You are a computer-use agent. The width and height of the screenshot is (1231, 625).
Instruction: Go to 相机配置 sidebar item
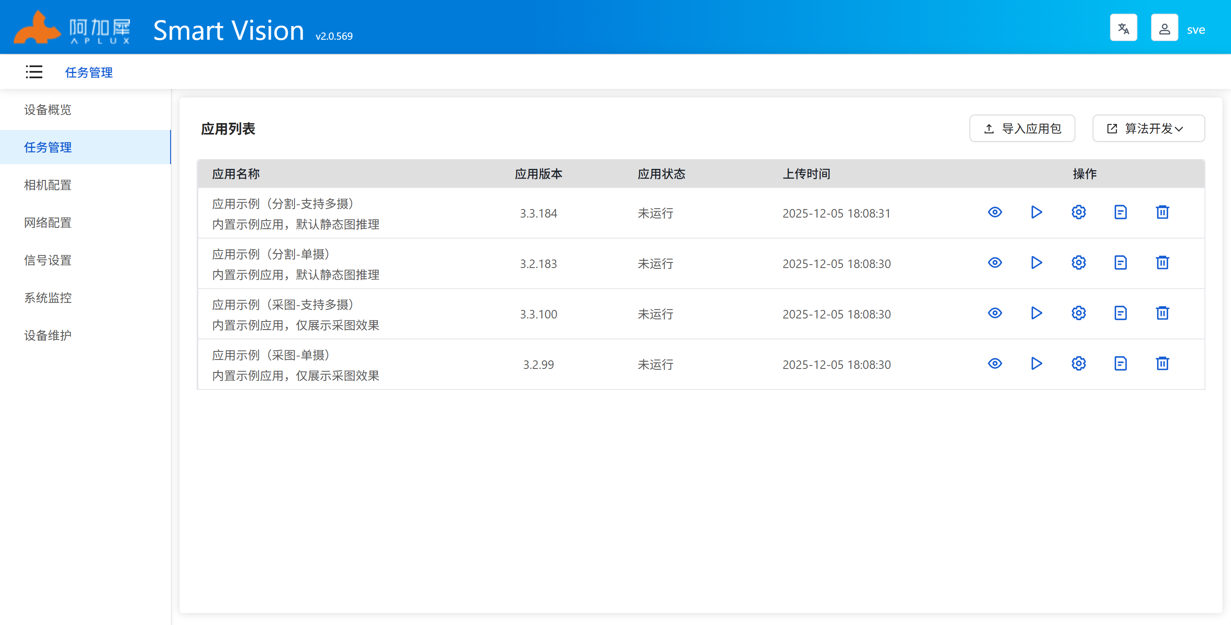pyautogui.click(x=48, y=185)
